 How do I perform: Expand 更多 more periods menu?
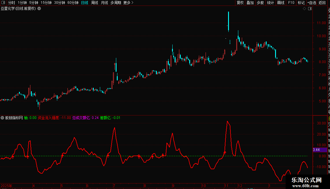click(128, 3)
